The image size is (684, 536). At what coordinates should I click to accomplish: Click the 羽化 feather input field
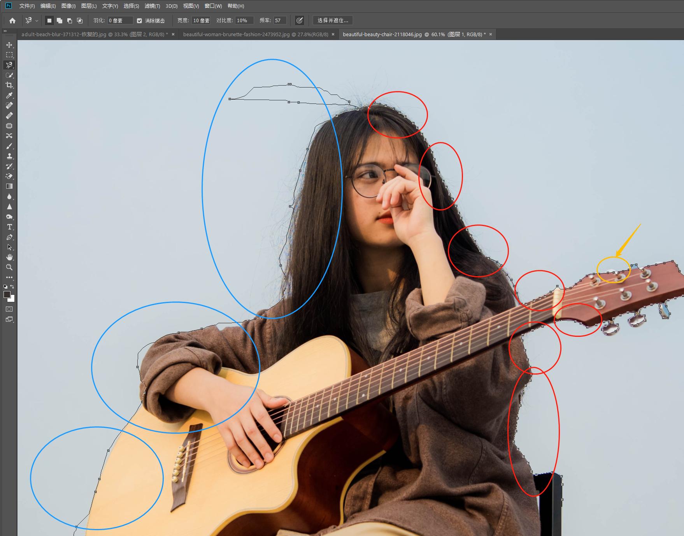120,21
